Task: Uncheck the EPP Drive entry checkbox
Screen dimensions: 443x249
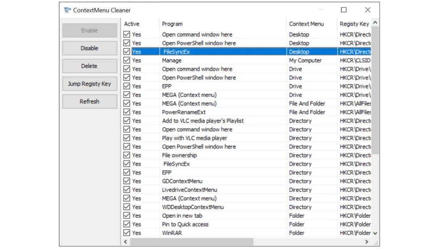Action: pyautogui.click(x=126, y=86)
